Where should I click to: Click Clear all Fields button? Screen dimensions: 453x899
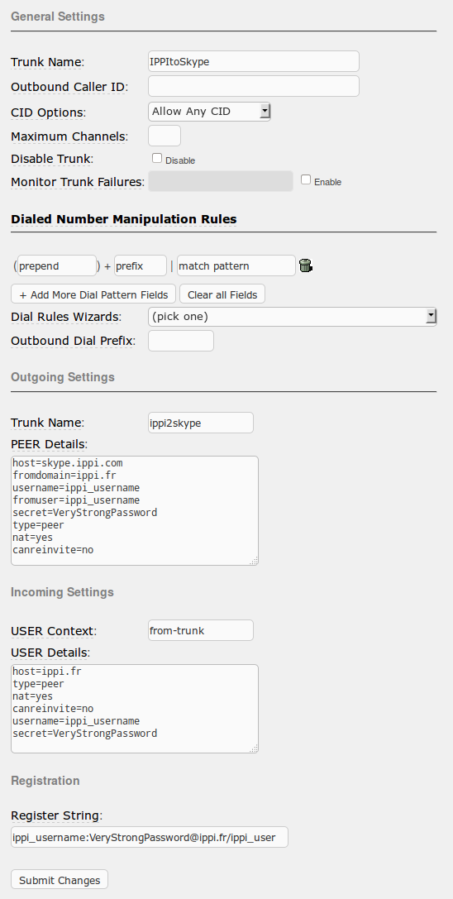[x=222, y=294]
